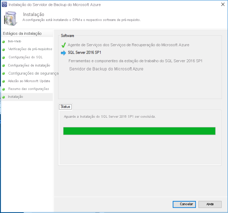Click Servidor de Backup do Microsoft Azure item
Viewport: 228px width, 213px height.
106,69
